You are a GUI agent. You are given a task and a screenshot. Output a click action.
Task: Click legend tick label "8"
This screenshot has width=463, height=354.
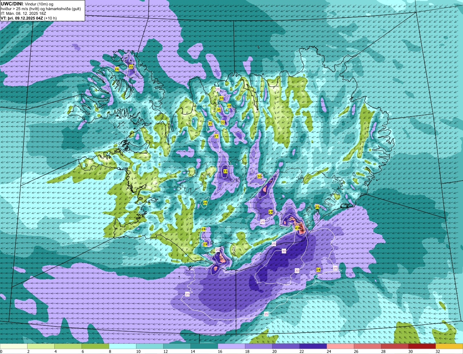(109, 351)
